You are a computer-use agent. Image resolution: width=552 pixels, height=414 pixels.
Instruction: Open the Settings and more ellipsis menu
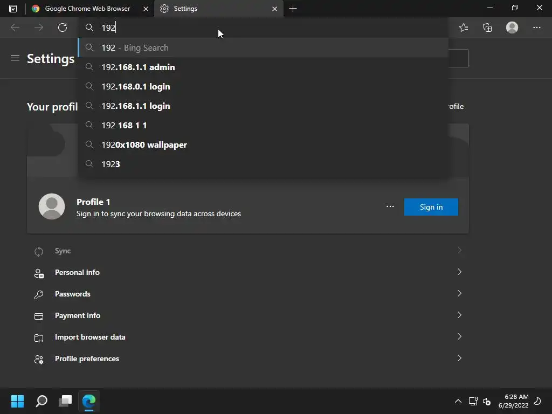536,27
